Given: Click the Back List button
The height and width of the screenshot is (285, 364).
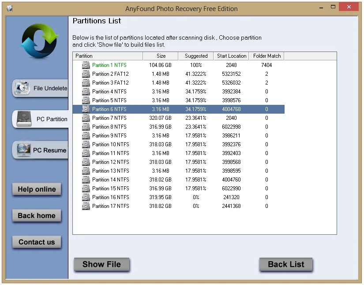Looking at the screenshot, I should 286,264.
